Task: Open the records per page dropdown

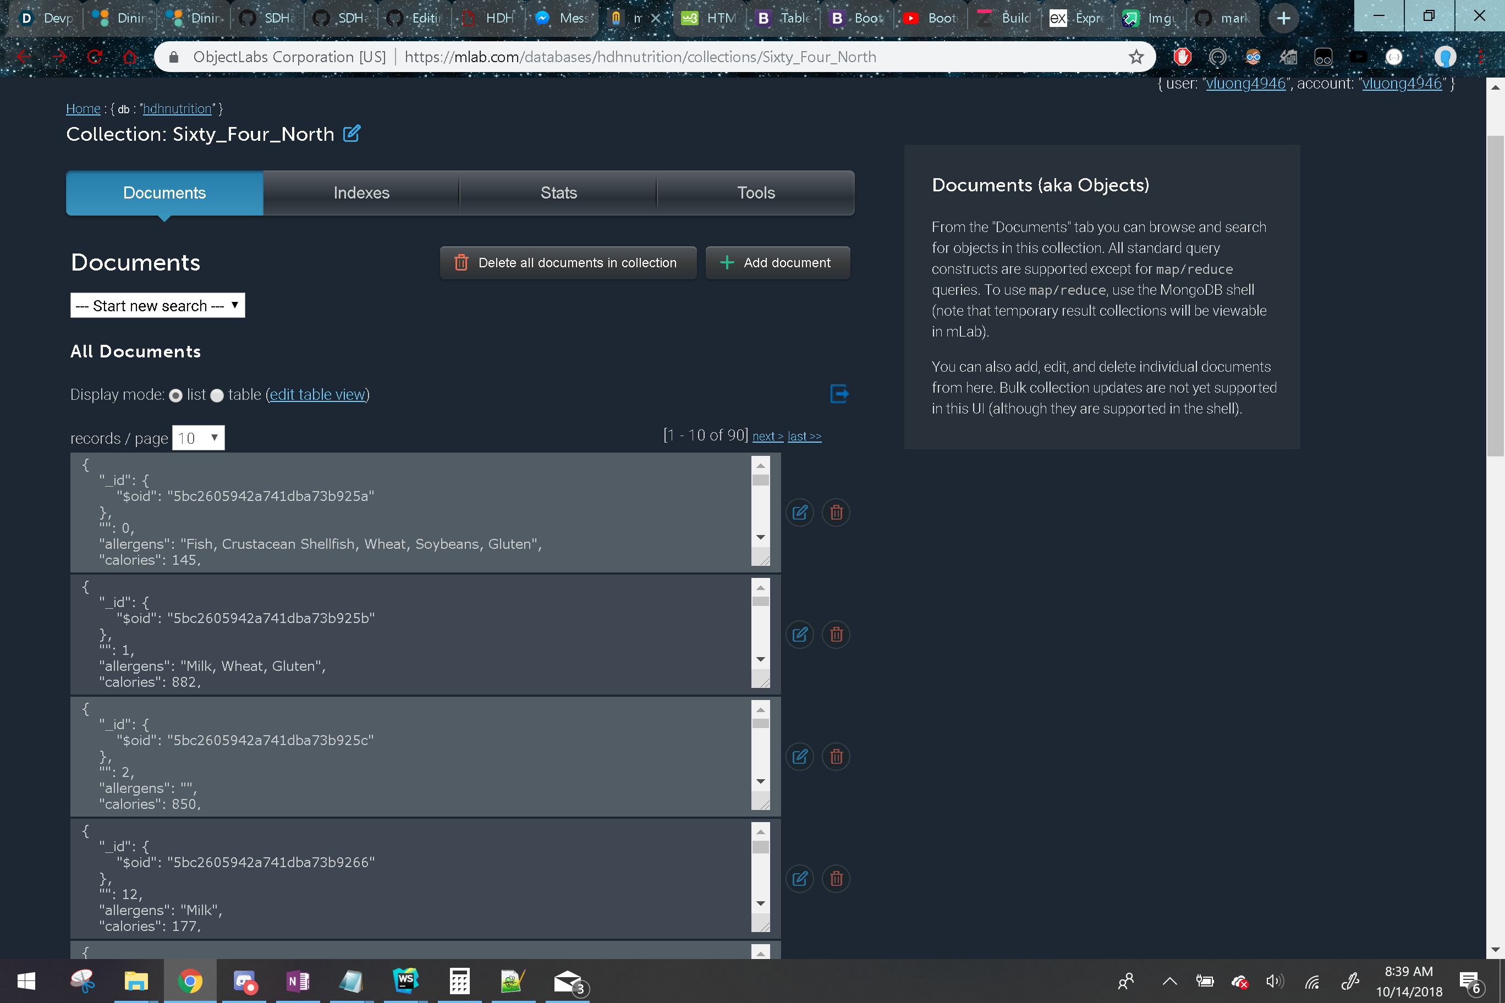Action: tap(197, 438)
